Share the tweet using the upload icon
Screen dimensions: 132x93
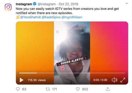click(108, 89)
